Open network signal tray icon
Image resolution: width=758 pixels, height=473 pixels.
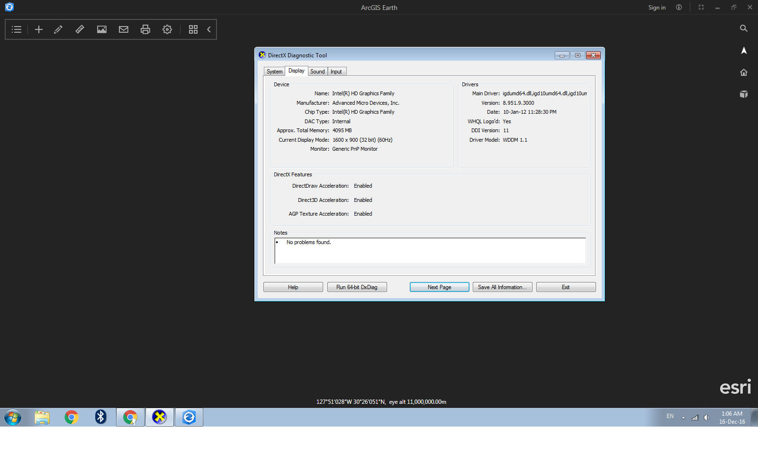coord(695,418)
